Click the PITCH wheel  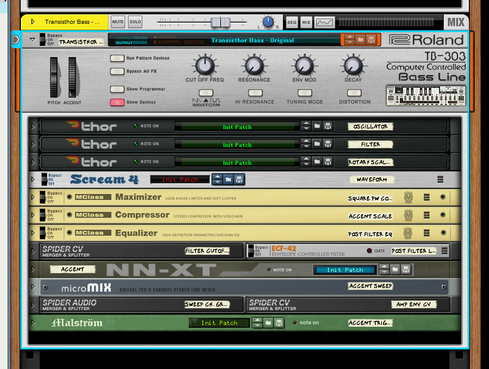click(54, 77)
